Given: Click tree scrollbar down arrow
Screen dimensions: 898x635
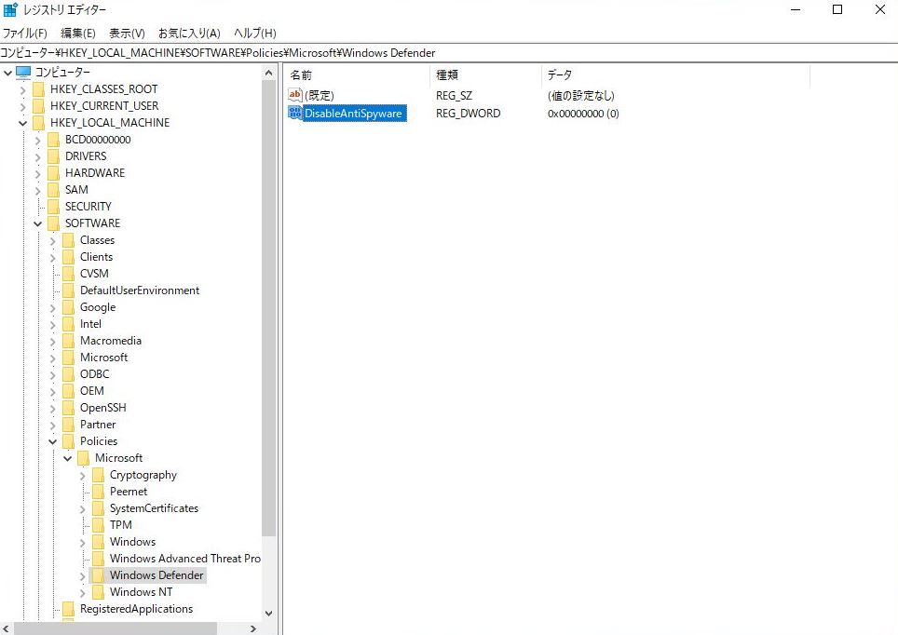Looking at the screenshot, I should (269, 614).
